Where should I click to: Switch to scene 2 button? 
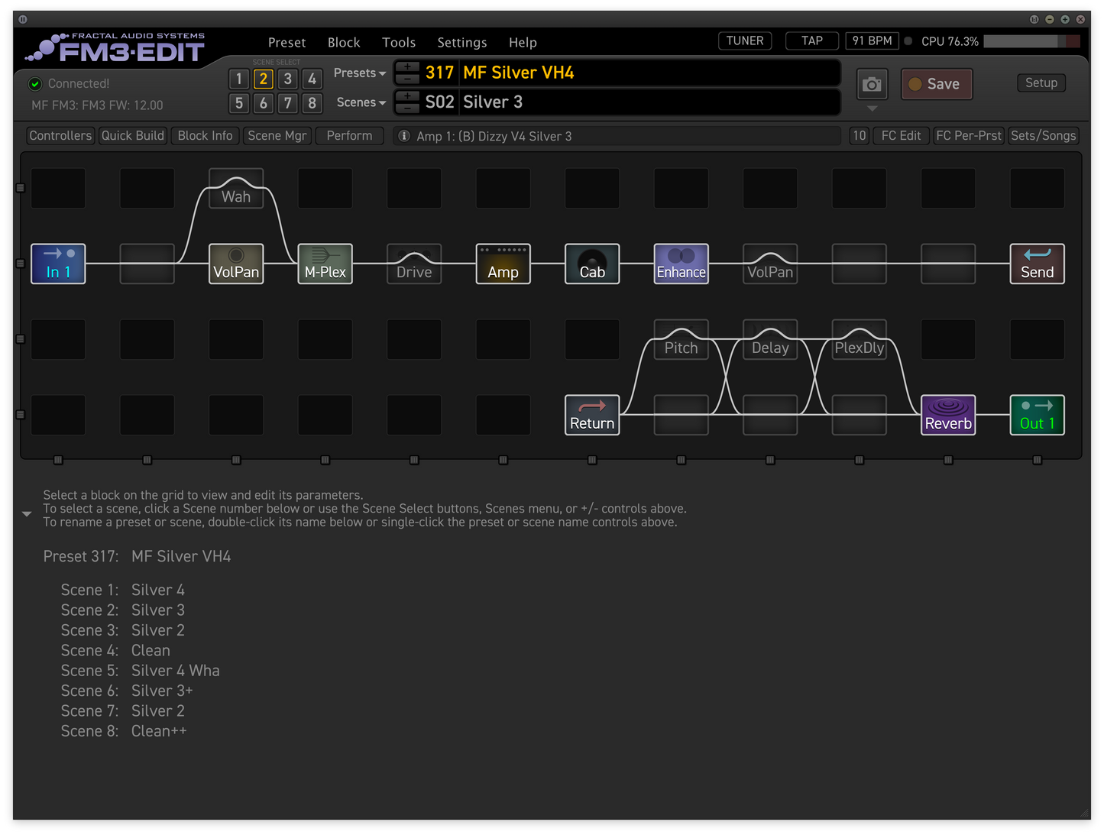click(x=264, y=79)
